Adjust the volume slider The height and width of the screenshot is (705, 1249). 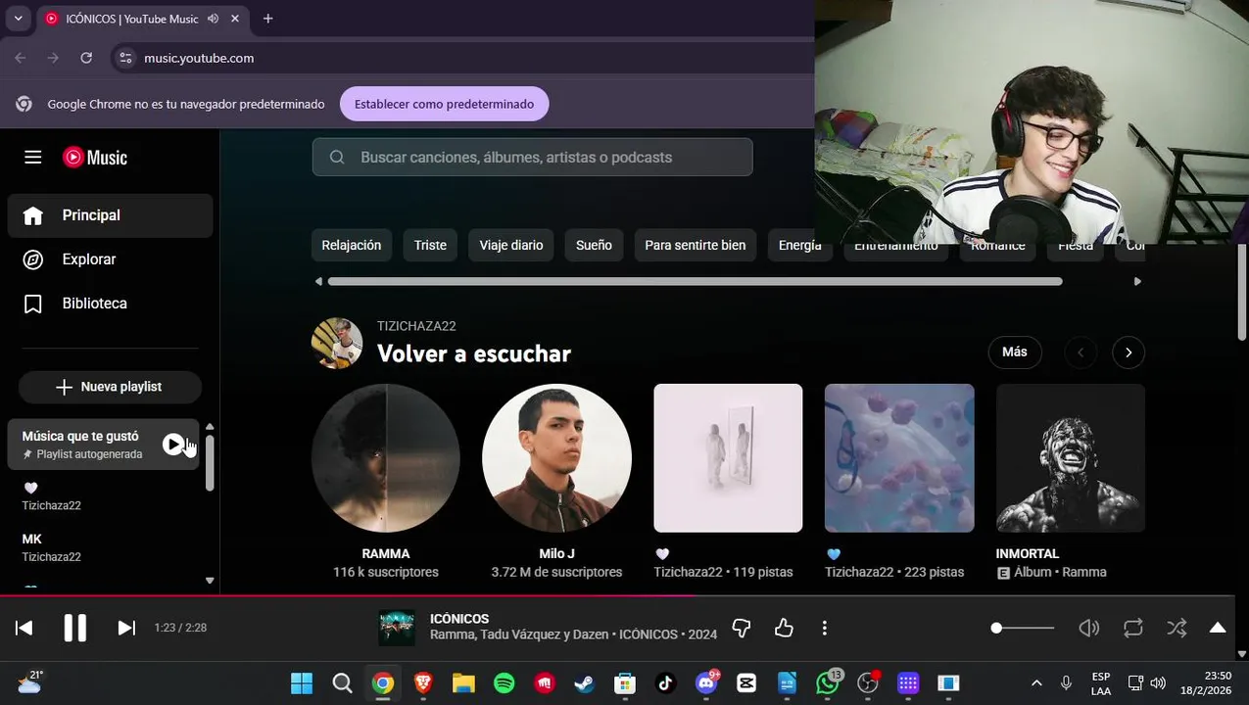tap(1023, 628)
